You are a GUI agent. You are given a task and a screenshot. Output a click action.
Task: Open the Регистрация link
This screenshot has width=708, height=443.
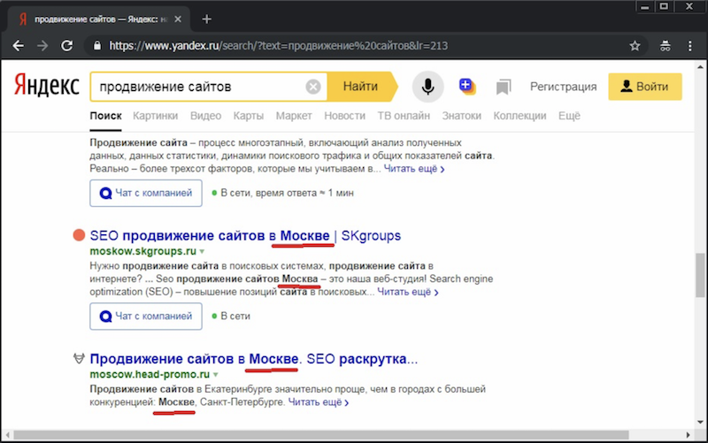[x=563, y=87]
